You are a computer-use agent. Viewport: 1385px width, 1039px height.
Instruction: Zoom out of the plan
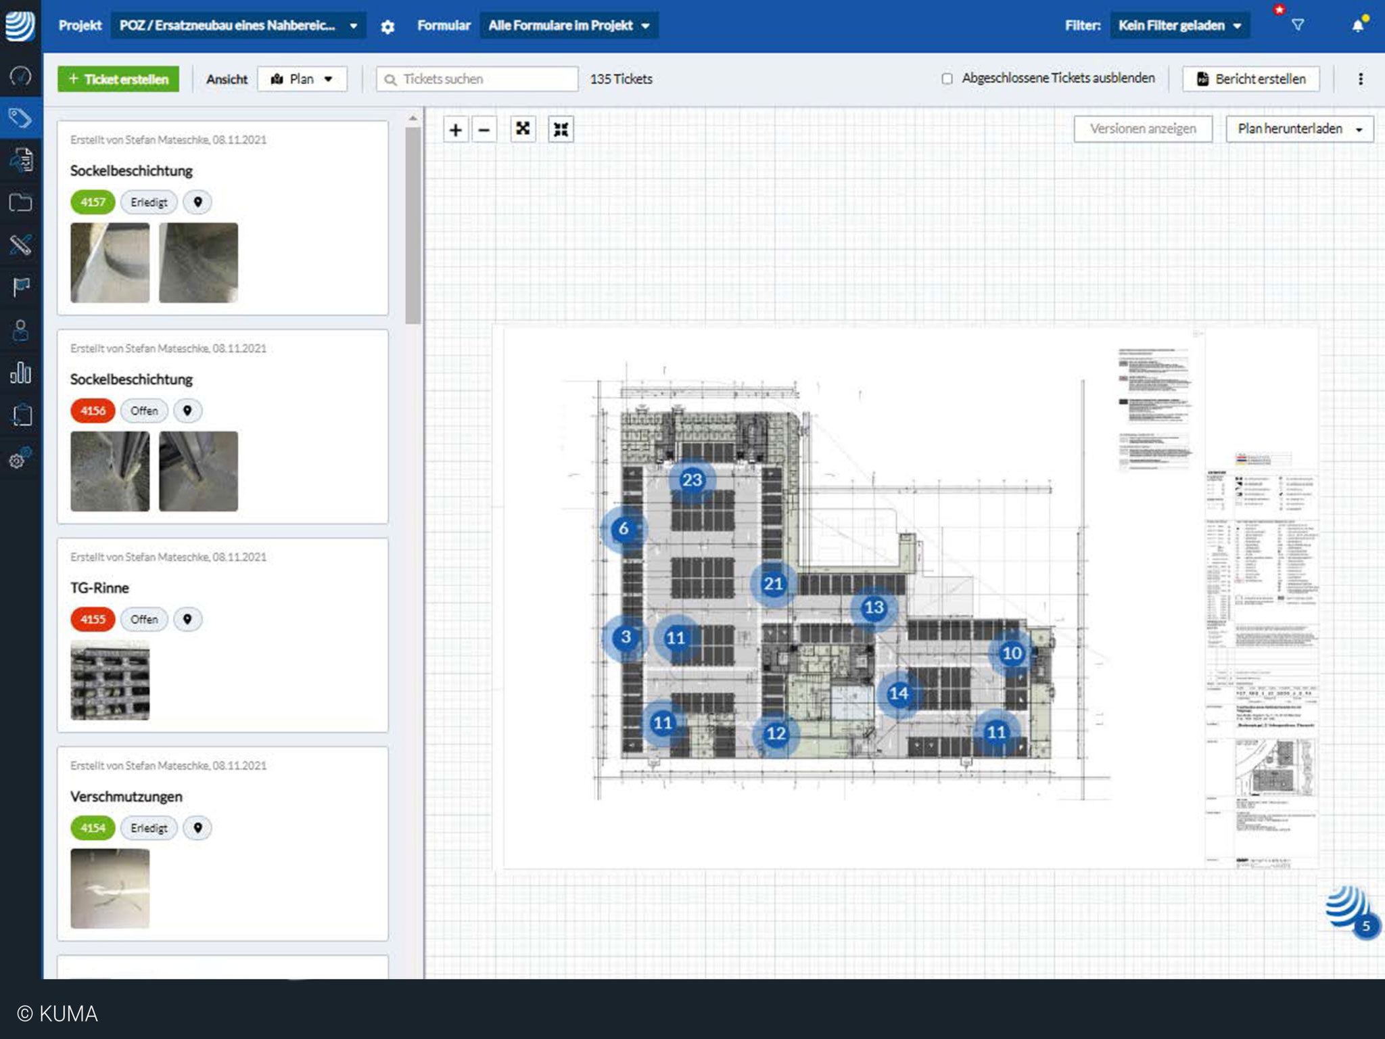pos(484,130)
